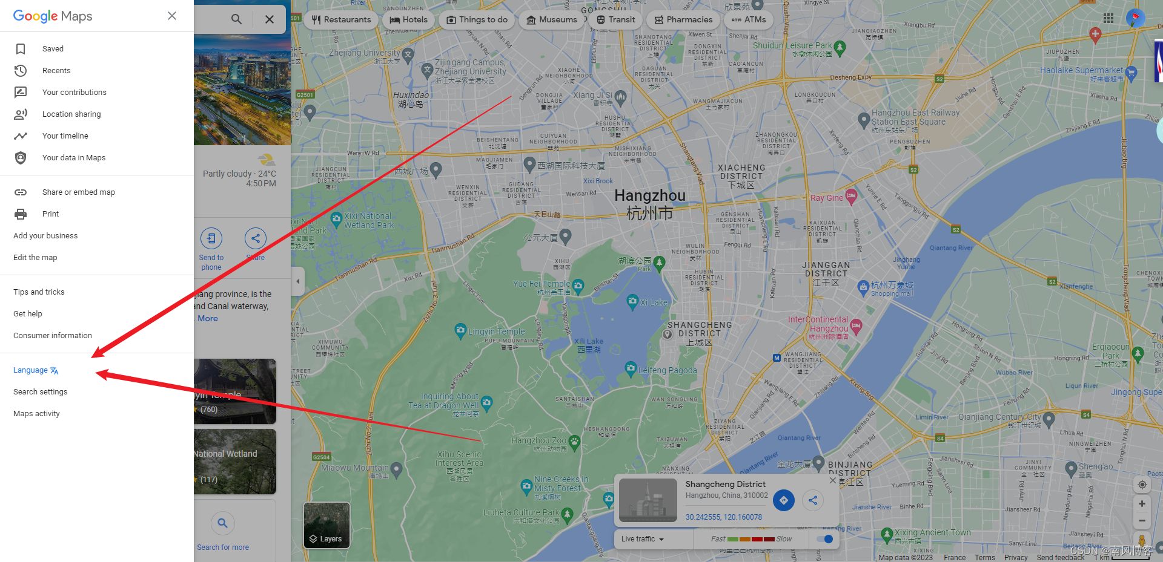The width and height of the screenshot is (1163, 562).
Task: Toggle the live traffic switch
Action: 824,539
